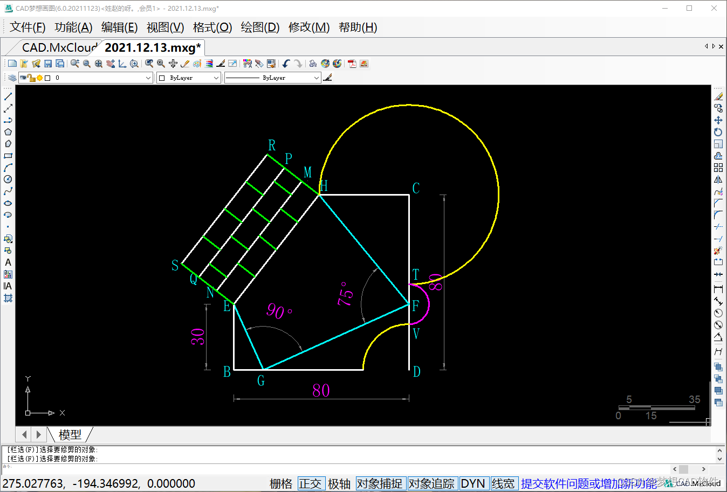727x492 pixels.
Task: Expand the ByLayer linetype dropdown
Action: 316,78
